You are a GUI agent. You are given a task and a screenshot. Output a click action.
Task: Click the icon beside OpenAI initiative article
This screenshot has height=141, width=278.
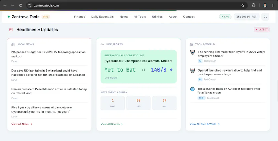(193, 71)
